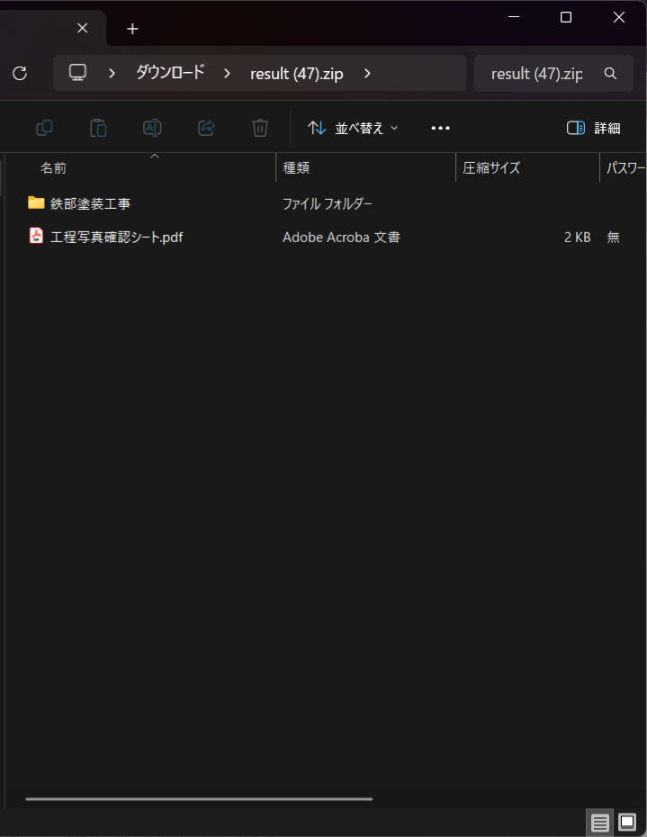Expand chevron after result (47).zip in path
The height and width of the screenshot is (837, 647).
[367, 73]
